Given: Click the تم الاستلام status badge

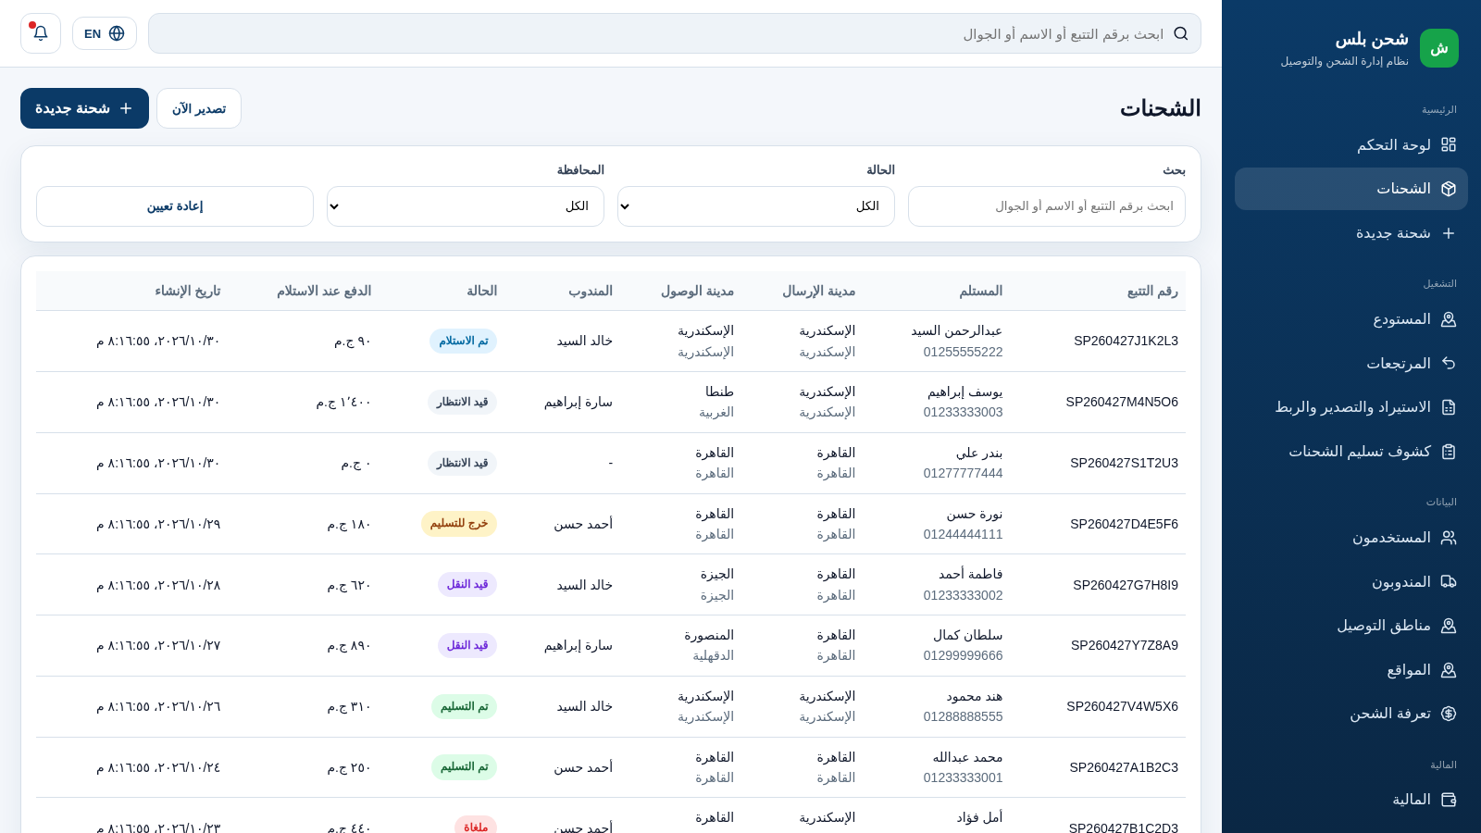Looking at the screenshot, I should (463, 341).
